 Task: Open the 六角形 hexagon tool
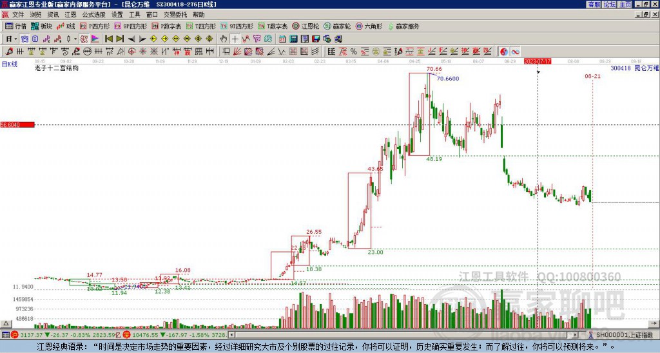[369, 26]
